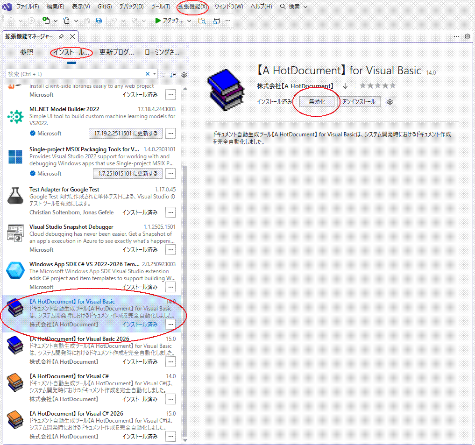Click the green Attach play icon
The image size is (475, 445).
[x=158, y=21]
